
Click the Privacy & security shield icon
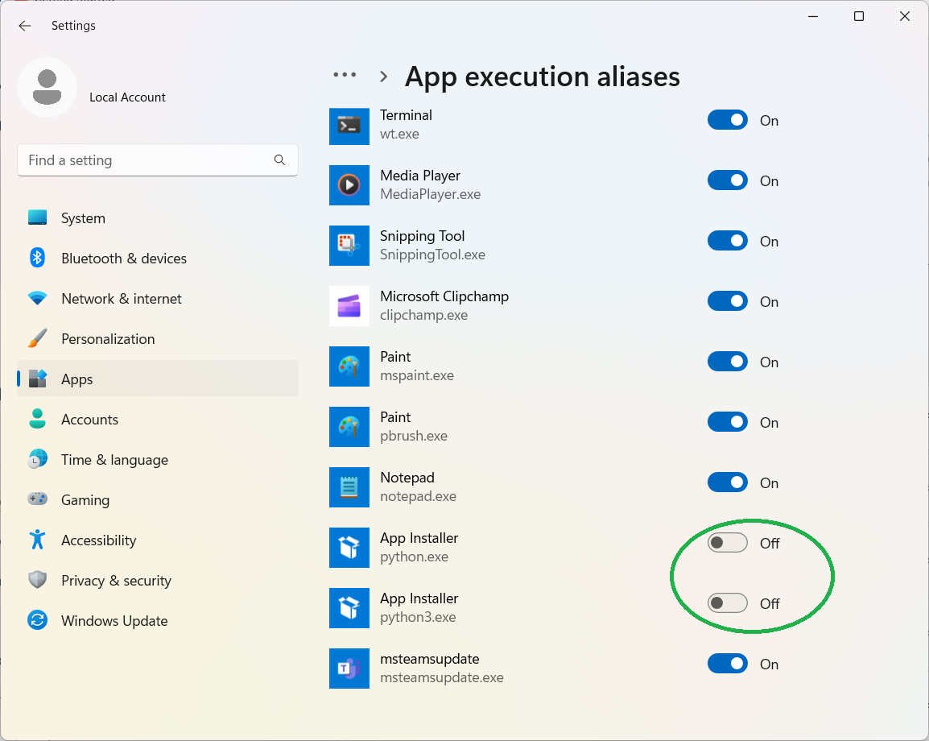pos(37,580)
